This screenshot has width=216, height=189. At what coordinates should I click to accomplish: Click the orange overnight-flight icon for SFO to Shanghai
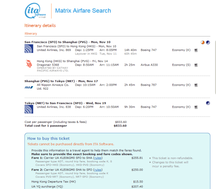(203, 42)
